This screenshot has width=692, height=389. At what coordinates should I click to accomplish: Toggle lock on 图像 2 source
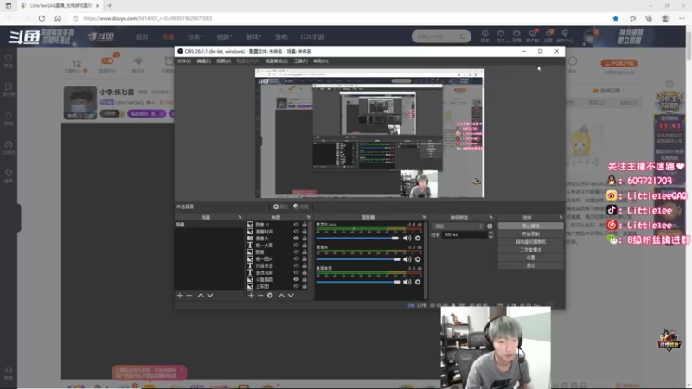coord(304,225)
